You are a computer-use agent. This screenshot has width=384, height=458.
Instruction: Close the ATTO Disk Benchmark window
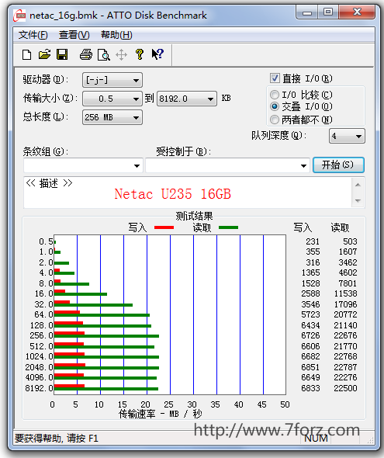(x=357, y=12)
